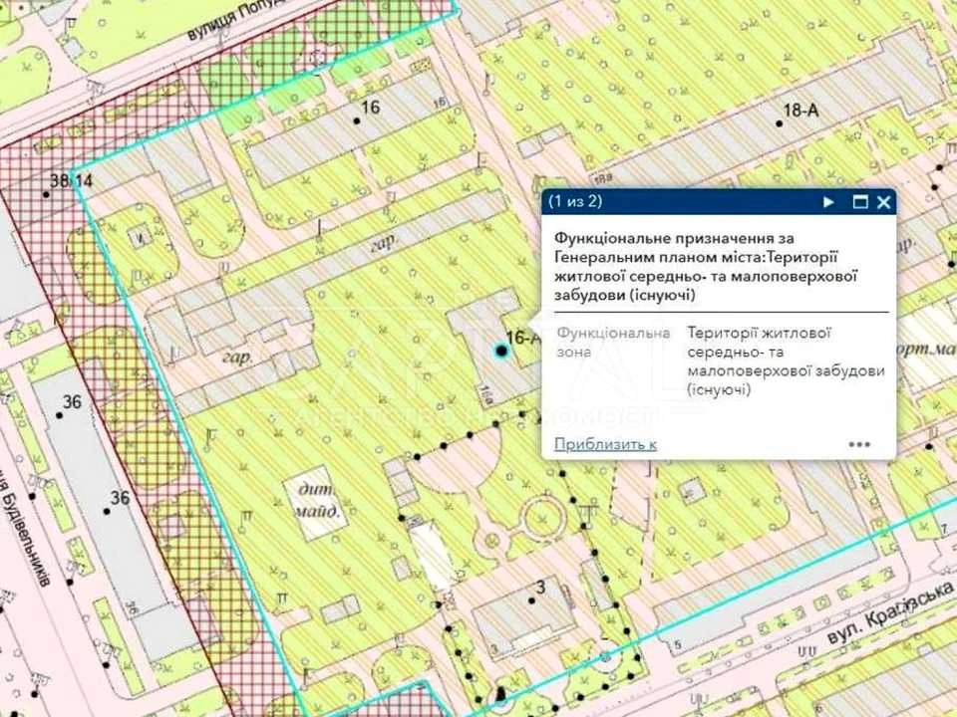Select the 'Функціональна зона' field label
The image size is (957, 717).
point(613,343)
